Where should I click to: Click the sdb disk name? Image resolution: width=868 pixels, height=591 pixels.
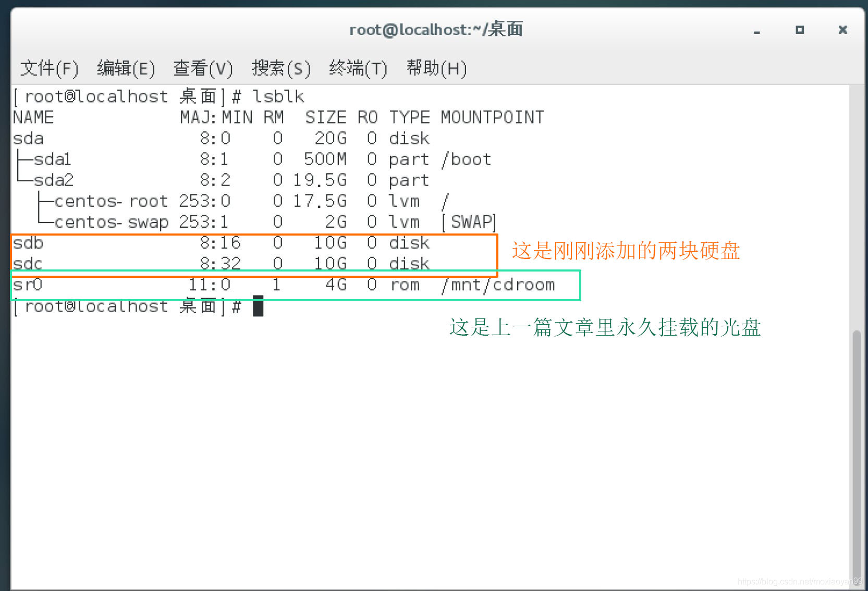pos(28,243)
